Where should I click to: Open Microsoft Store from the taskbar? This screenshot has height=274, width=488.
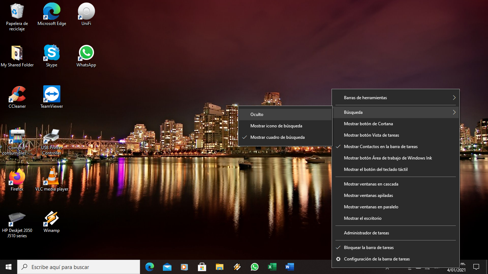pos(202,267)
